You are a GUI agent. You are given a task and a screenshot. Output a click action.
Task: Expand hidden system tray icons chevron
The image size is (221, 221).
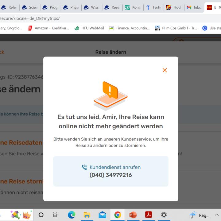pos(217,215)
